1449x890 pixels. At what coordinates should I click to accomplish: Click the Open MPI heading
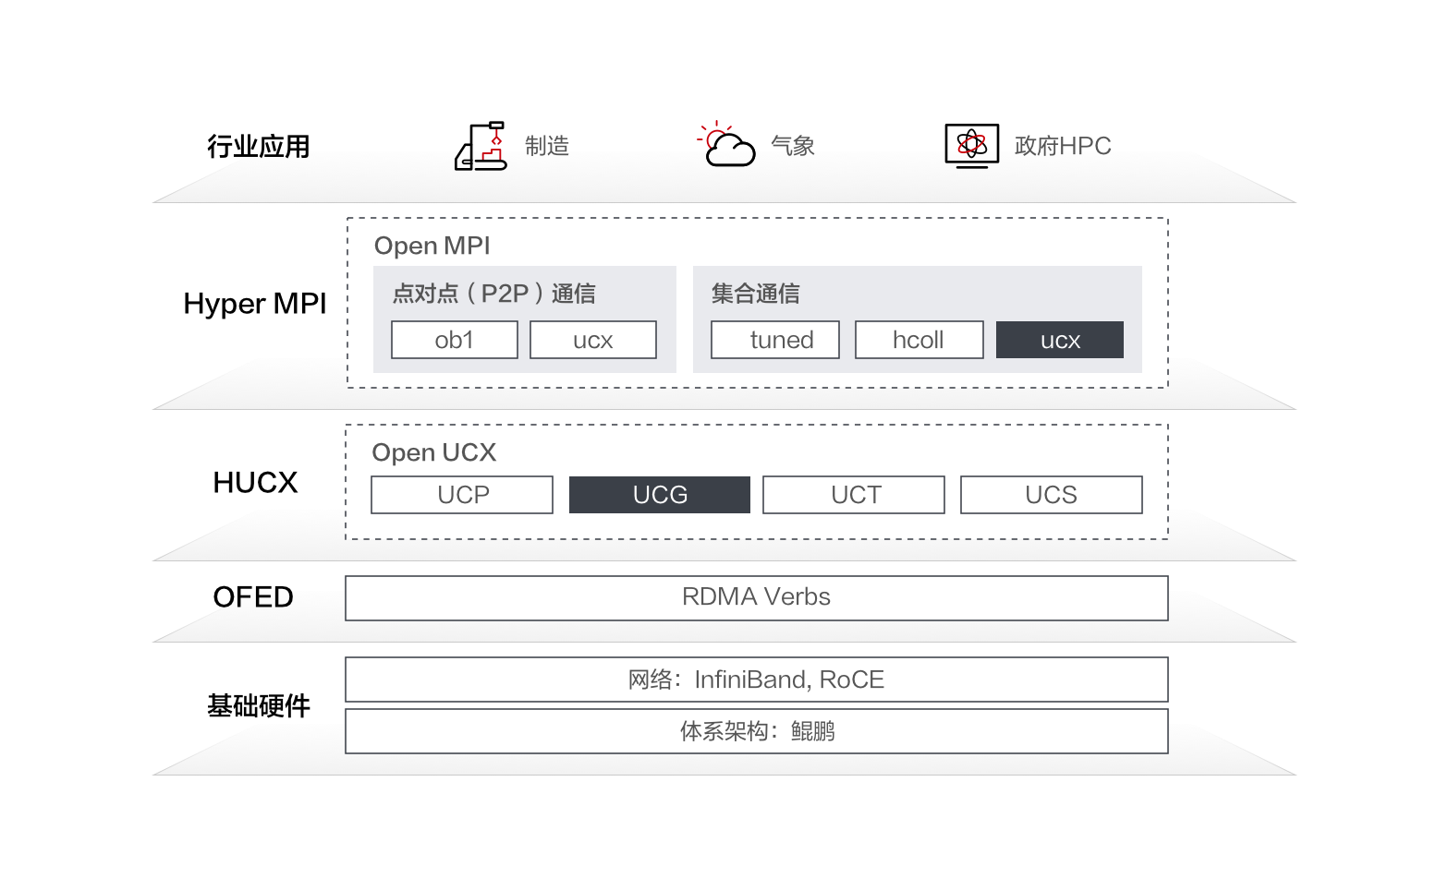pos(432,246)
